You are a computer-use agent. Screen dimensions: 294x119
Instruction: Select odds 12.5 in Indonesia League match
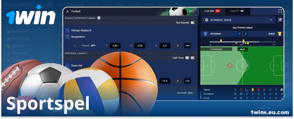click(165, 81)
